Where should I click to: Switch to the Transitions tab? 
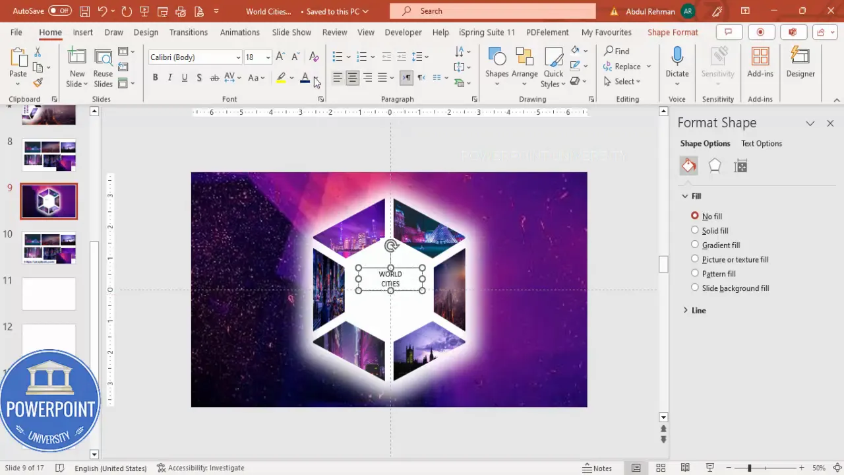click(x=189, y=32)
